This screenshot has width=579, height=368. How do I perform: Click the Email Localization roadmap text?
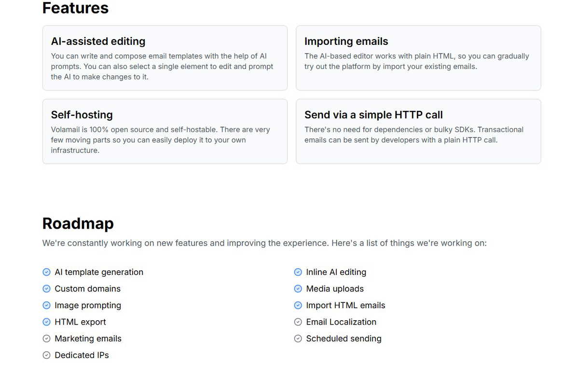tap(341, 322)
